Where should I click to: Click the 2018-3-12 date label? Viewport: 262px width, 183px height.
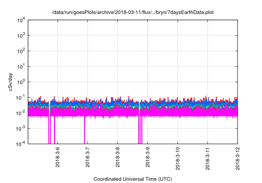237,158
